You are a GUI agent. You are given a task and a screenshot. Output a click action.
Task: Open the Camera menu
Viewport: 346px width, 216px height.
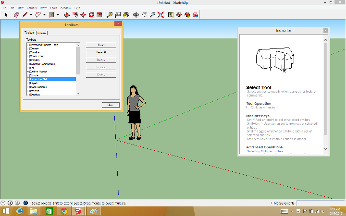32,8
